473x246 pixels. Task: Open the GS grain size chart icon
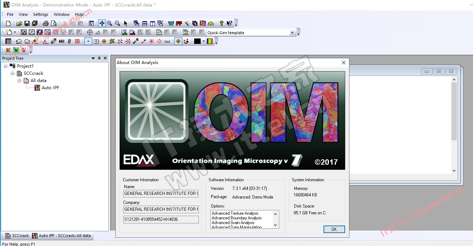(125, 32)
